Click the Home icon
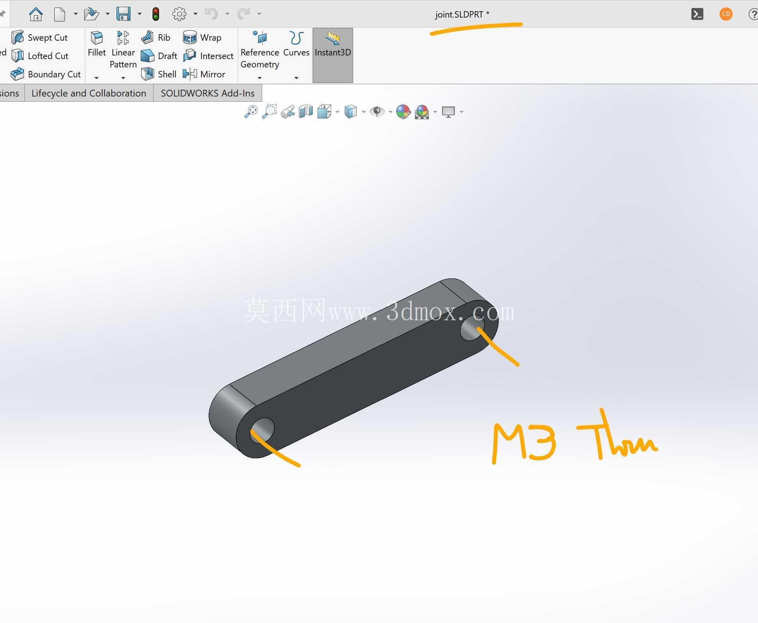 click(x=36, y=14)
